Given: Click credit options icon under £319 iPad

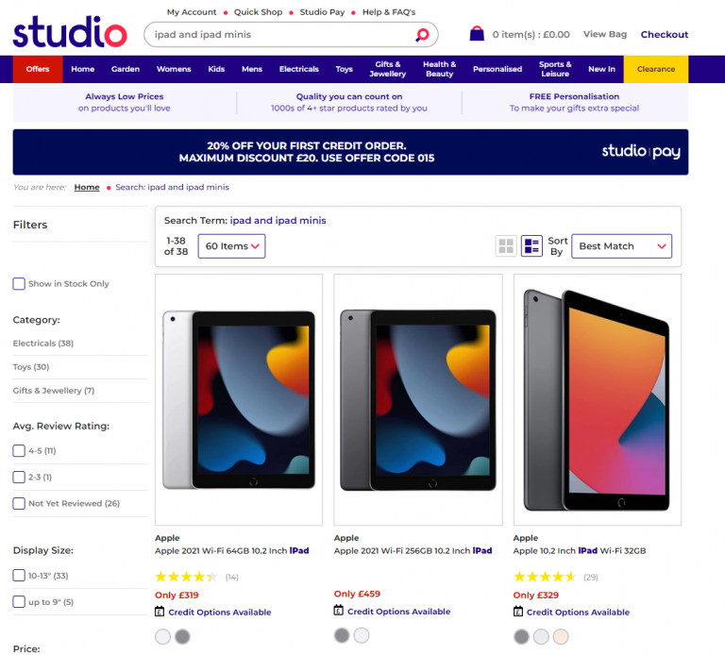Looking at the screenshot, I should tap(160, 612).
